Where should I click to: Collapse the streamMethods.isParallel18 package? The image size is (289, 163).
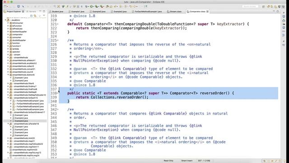pyautogui.click(x=8, y=124)
